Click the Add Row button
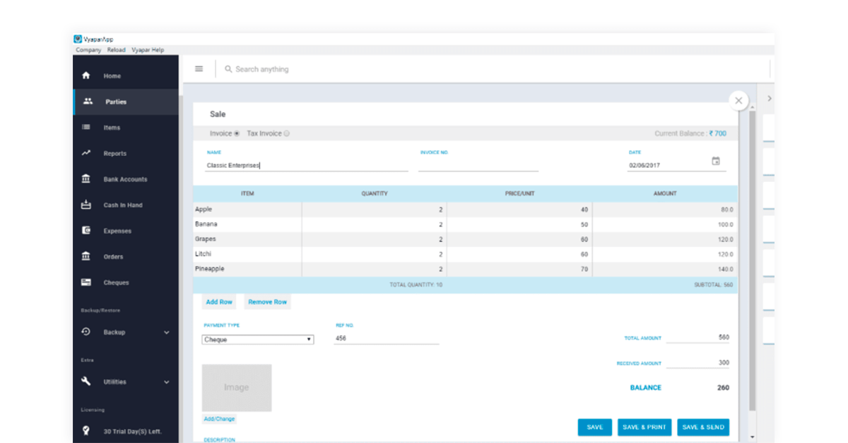The height and width of the screenshot is (443, 848). [219, 302]
